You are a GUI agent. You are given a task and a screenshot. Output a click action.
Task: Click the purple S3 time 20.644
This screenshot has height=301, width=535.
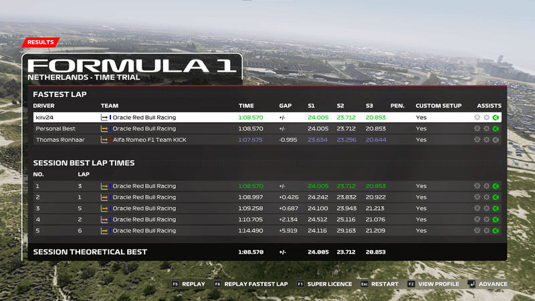[376, 140]
